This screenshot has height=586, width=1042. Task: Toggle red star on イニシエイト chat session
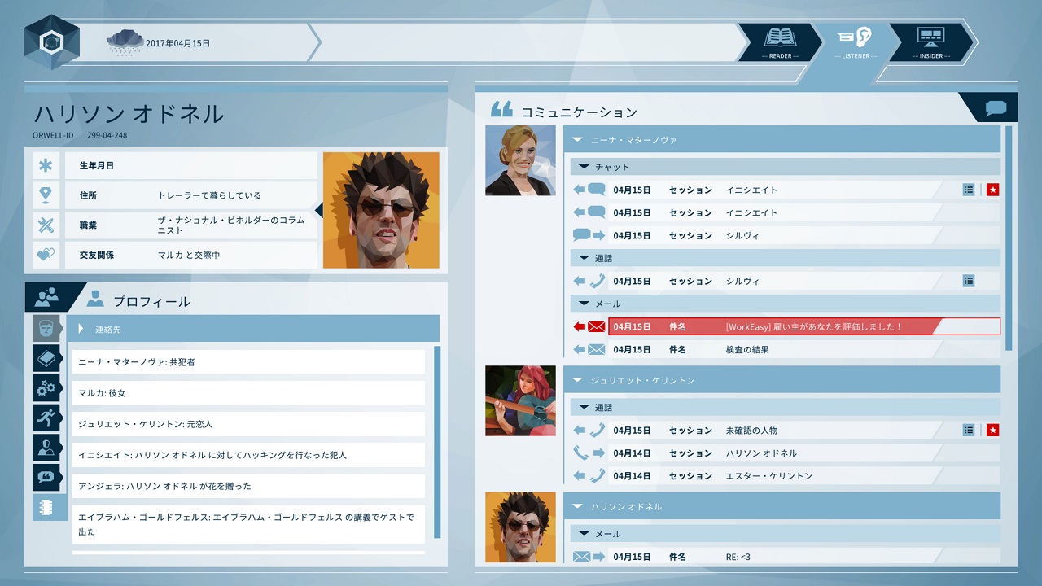[992, 190]
